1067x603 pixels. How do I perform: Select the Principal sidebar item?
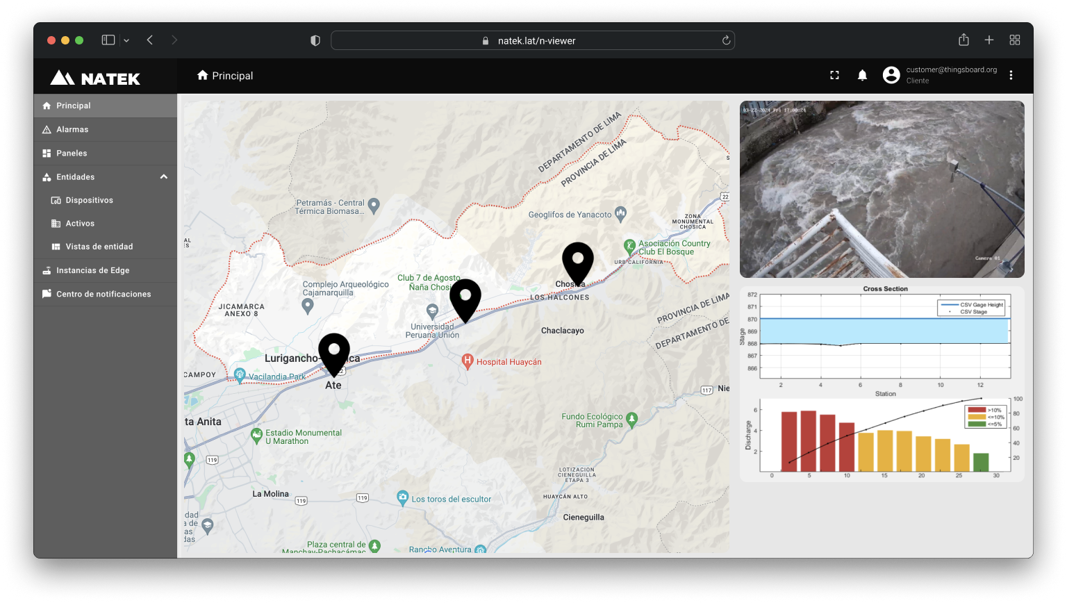click(106, 106)
